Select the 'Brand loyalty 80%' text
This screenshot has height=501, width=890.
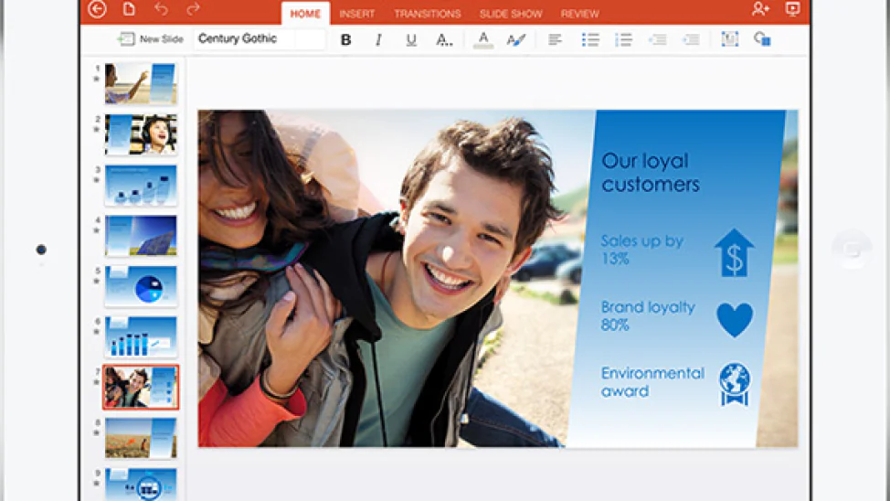pos(648,315)
